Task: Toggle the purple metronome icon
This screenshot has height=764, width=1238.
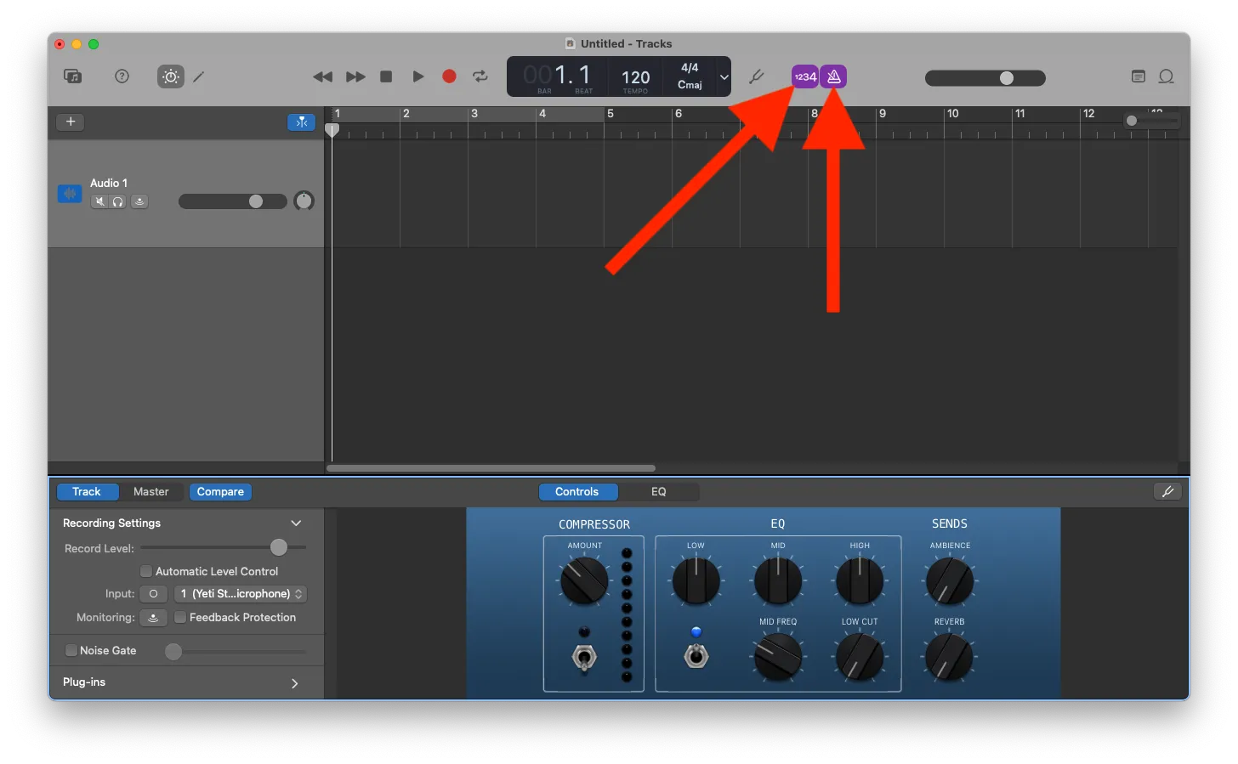Action: 833,76
